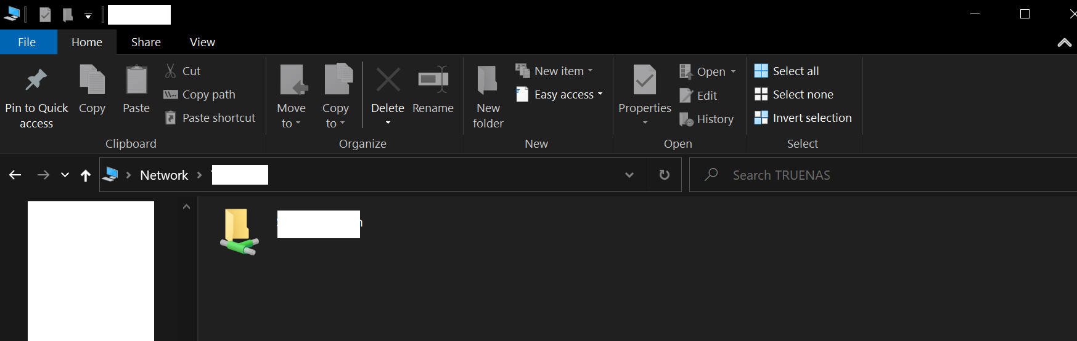Screen dimensions: 1077x341
Task: Collapse the ribbon with the chevron
Action: tap(1064, 42)
